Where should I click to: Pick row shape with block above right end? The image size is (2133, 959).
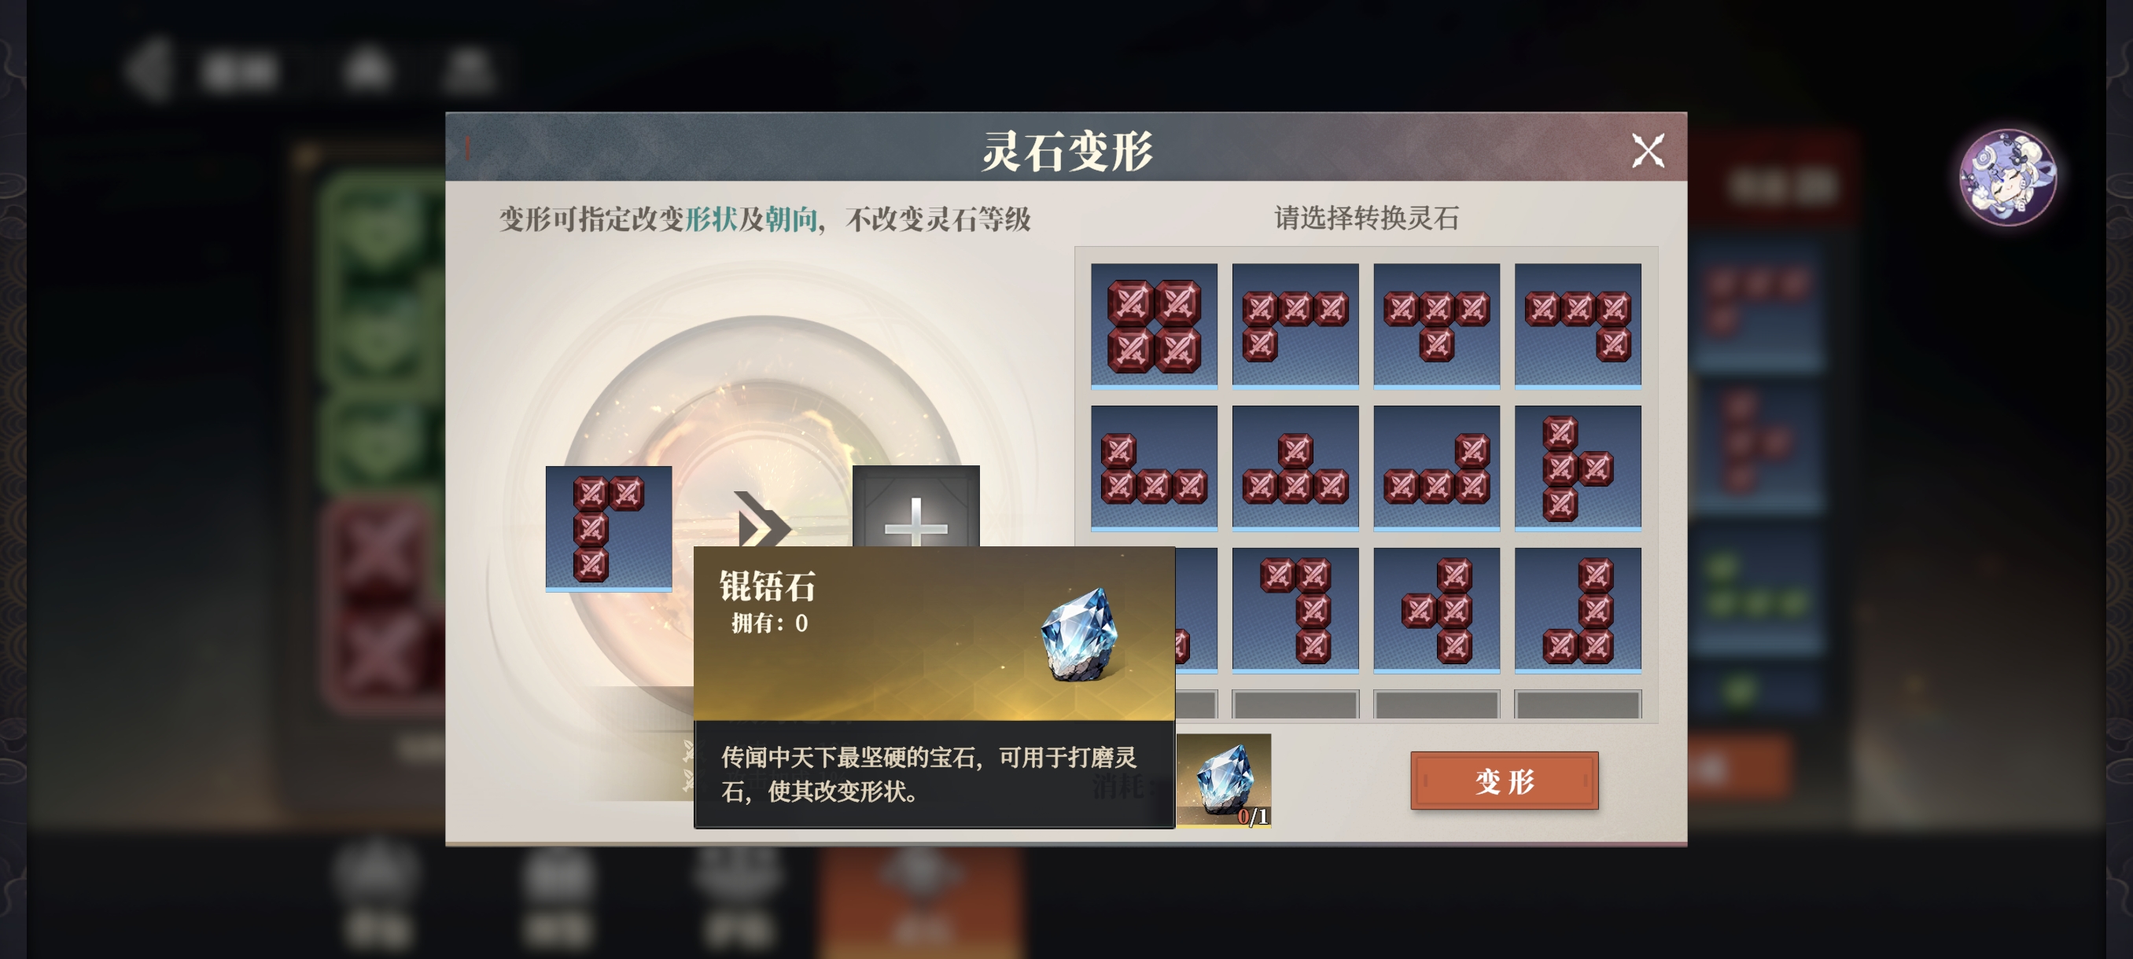(x=1436, y=467)
